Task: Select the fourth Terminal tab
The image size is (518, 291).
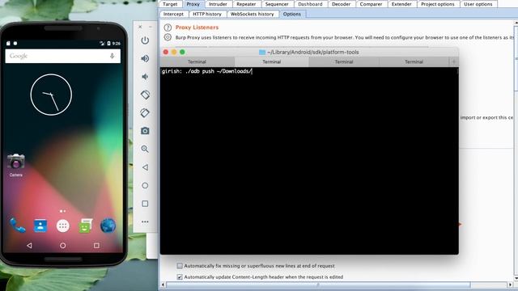Action: 414,61
